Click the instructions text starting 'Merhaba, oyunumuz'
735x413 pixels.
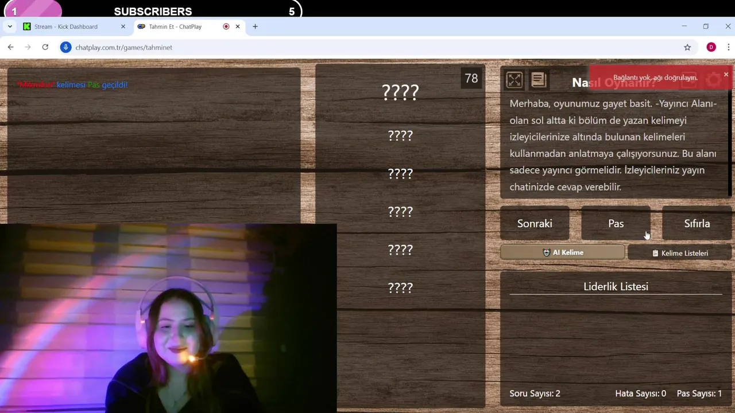613,145
